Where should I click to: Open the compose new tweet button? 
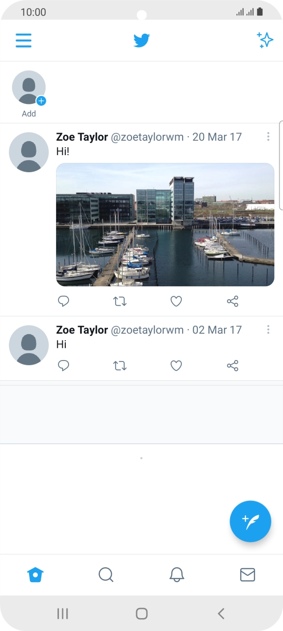coord(250,521)
